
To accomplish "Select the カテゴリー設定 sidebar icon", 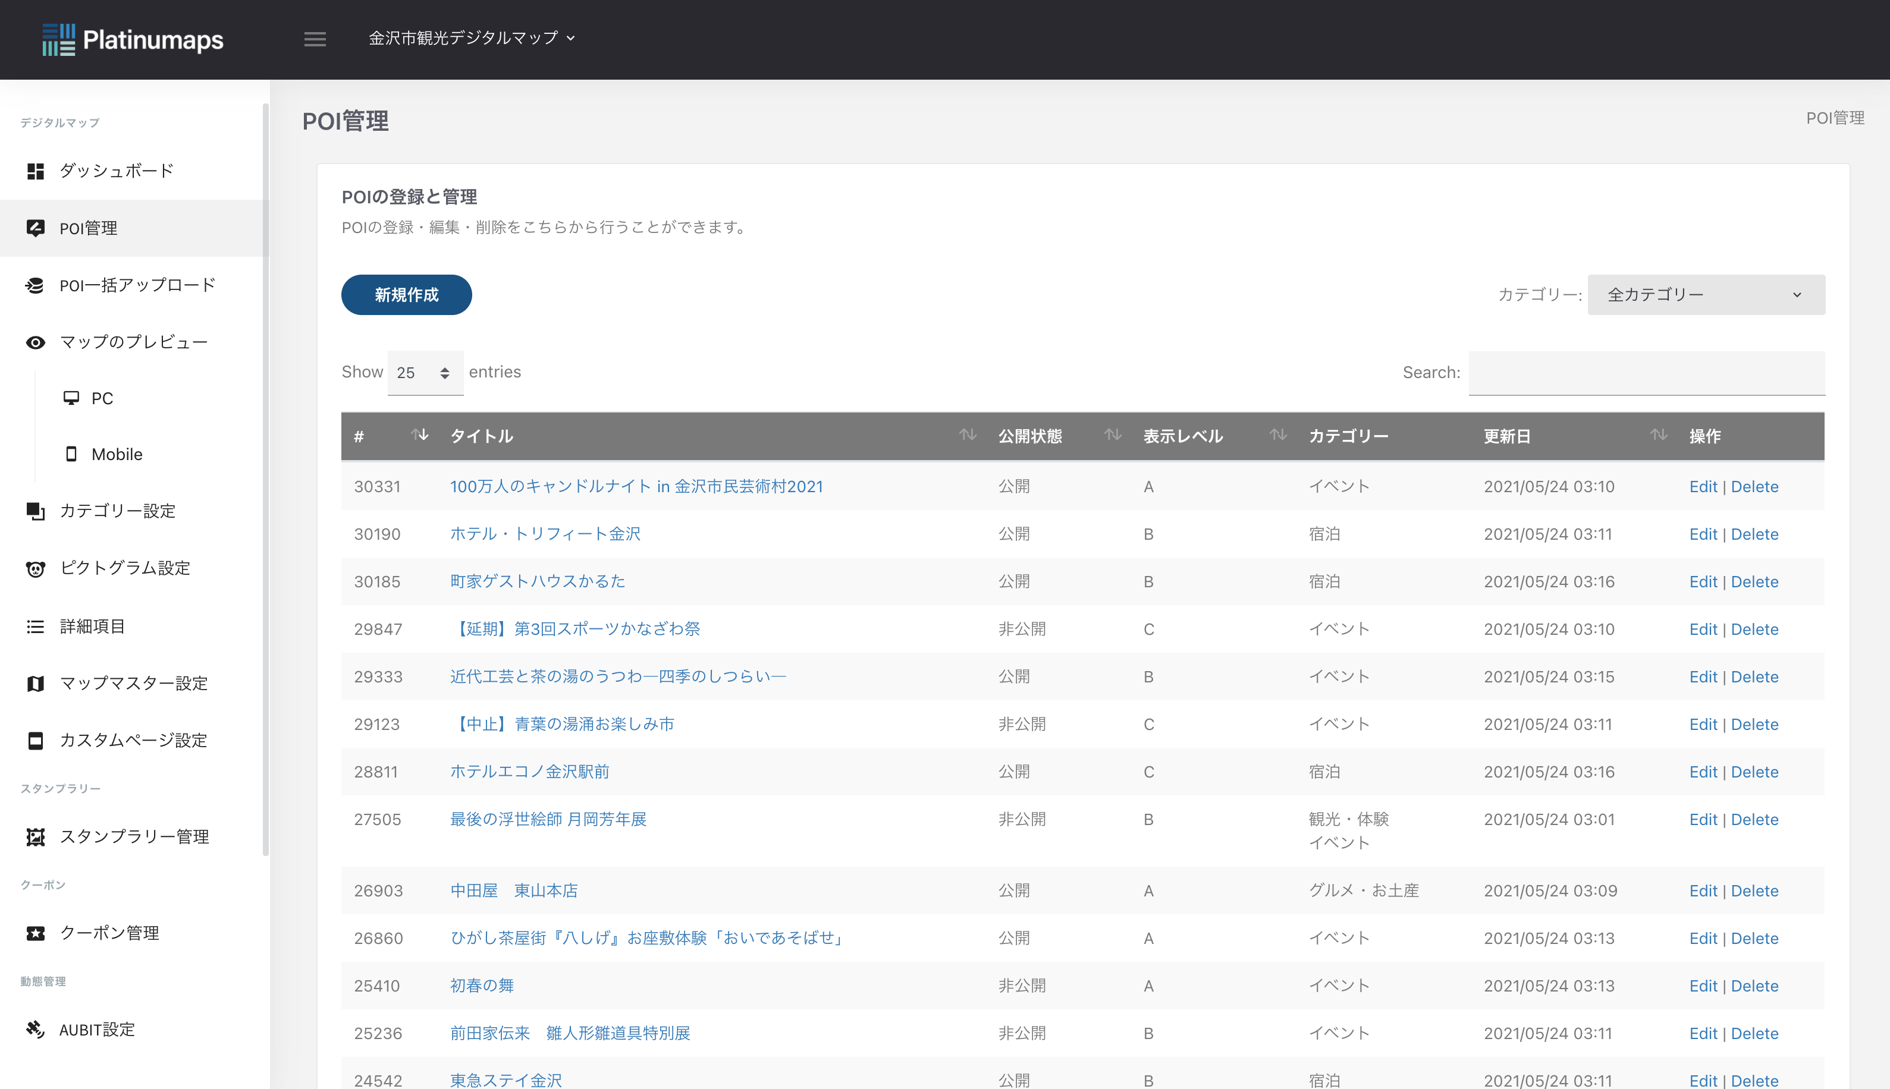I will tap(35, 512).
